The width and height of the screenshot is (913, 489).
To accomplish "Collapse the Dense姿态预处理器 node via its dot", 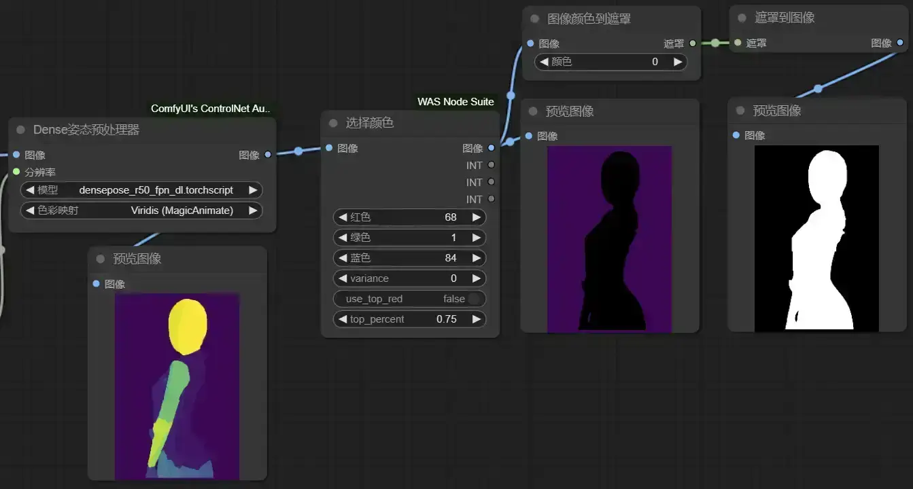I will tap(20, 130).
